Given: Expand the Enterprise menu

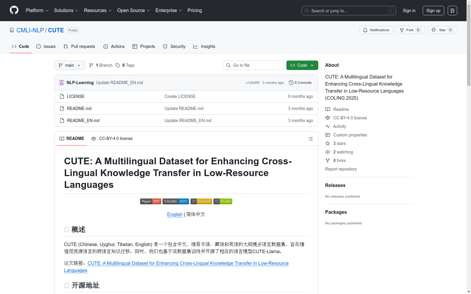Looking at the screenshot, I should pos(169,11).
